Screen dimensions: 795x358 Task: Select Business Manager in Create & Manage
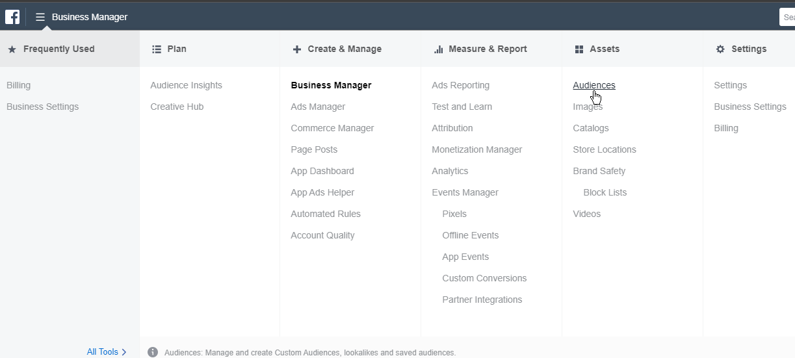pos(331,85)
